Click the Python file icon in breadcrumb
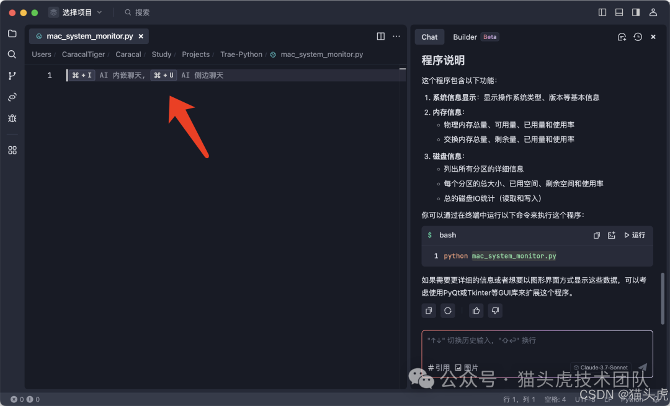The width and height of the screenshot is (670, 406). point(273,55)
